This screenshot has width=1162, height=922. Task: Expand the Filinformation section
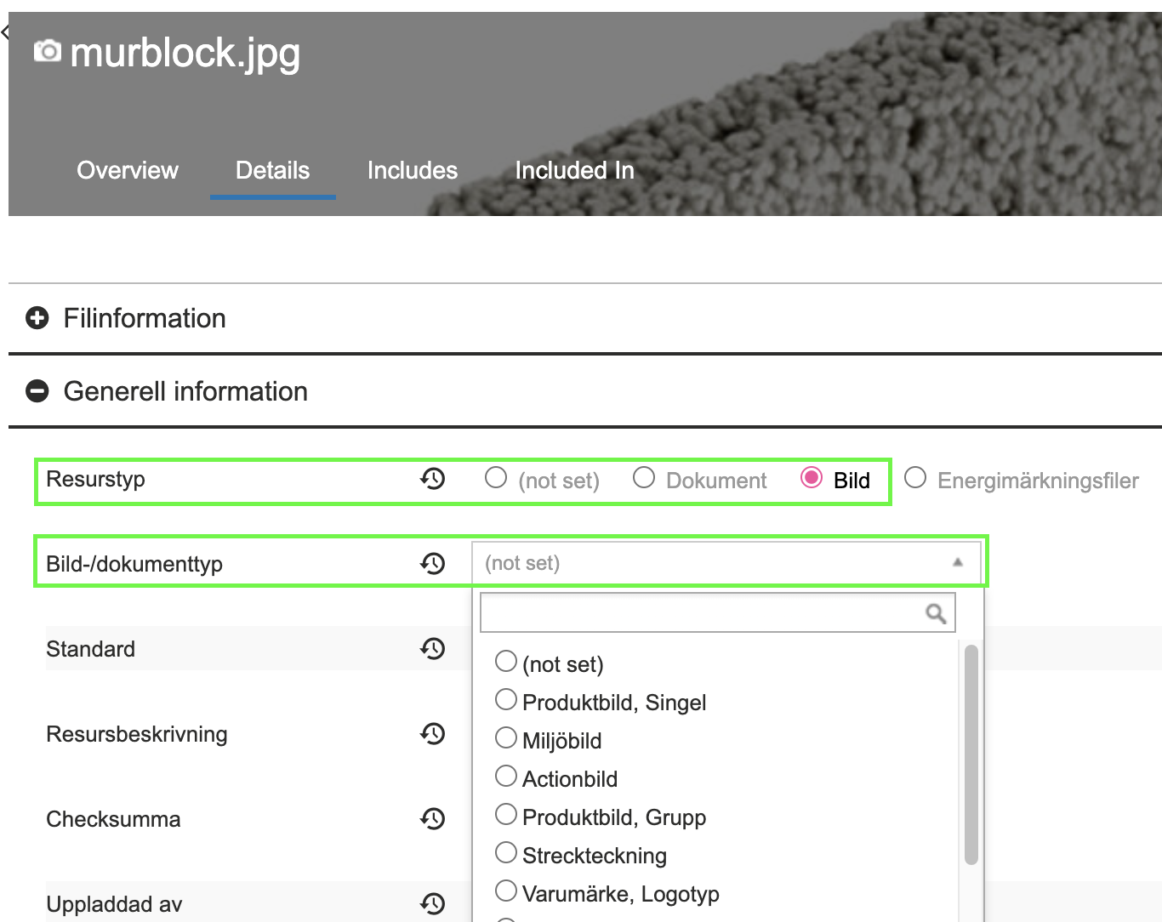37,318
